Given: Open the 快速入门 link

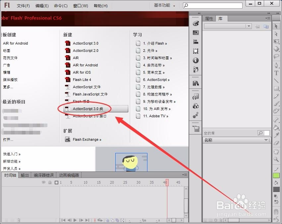Looking at the screenshot, I should [x=12, y=154].
